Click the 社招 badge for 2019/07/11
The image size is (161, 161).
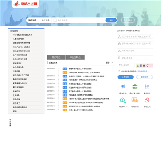coord(65,95)
